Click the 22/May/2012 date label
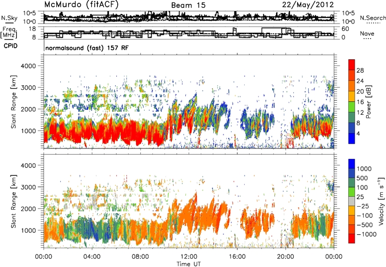The height and width of the screenshot is (267, 386). click(308, 5)
